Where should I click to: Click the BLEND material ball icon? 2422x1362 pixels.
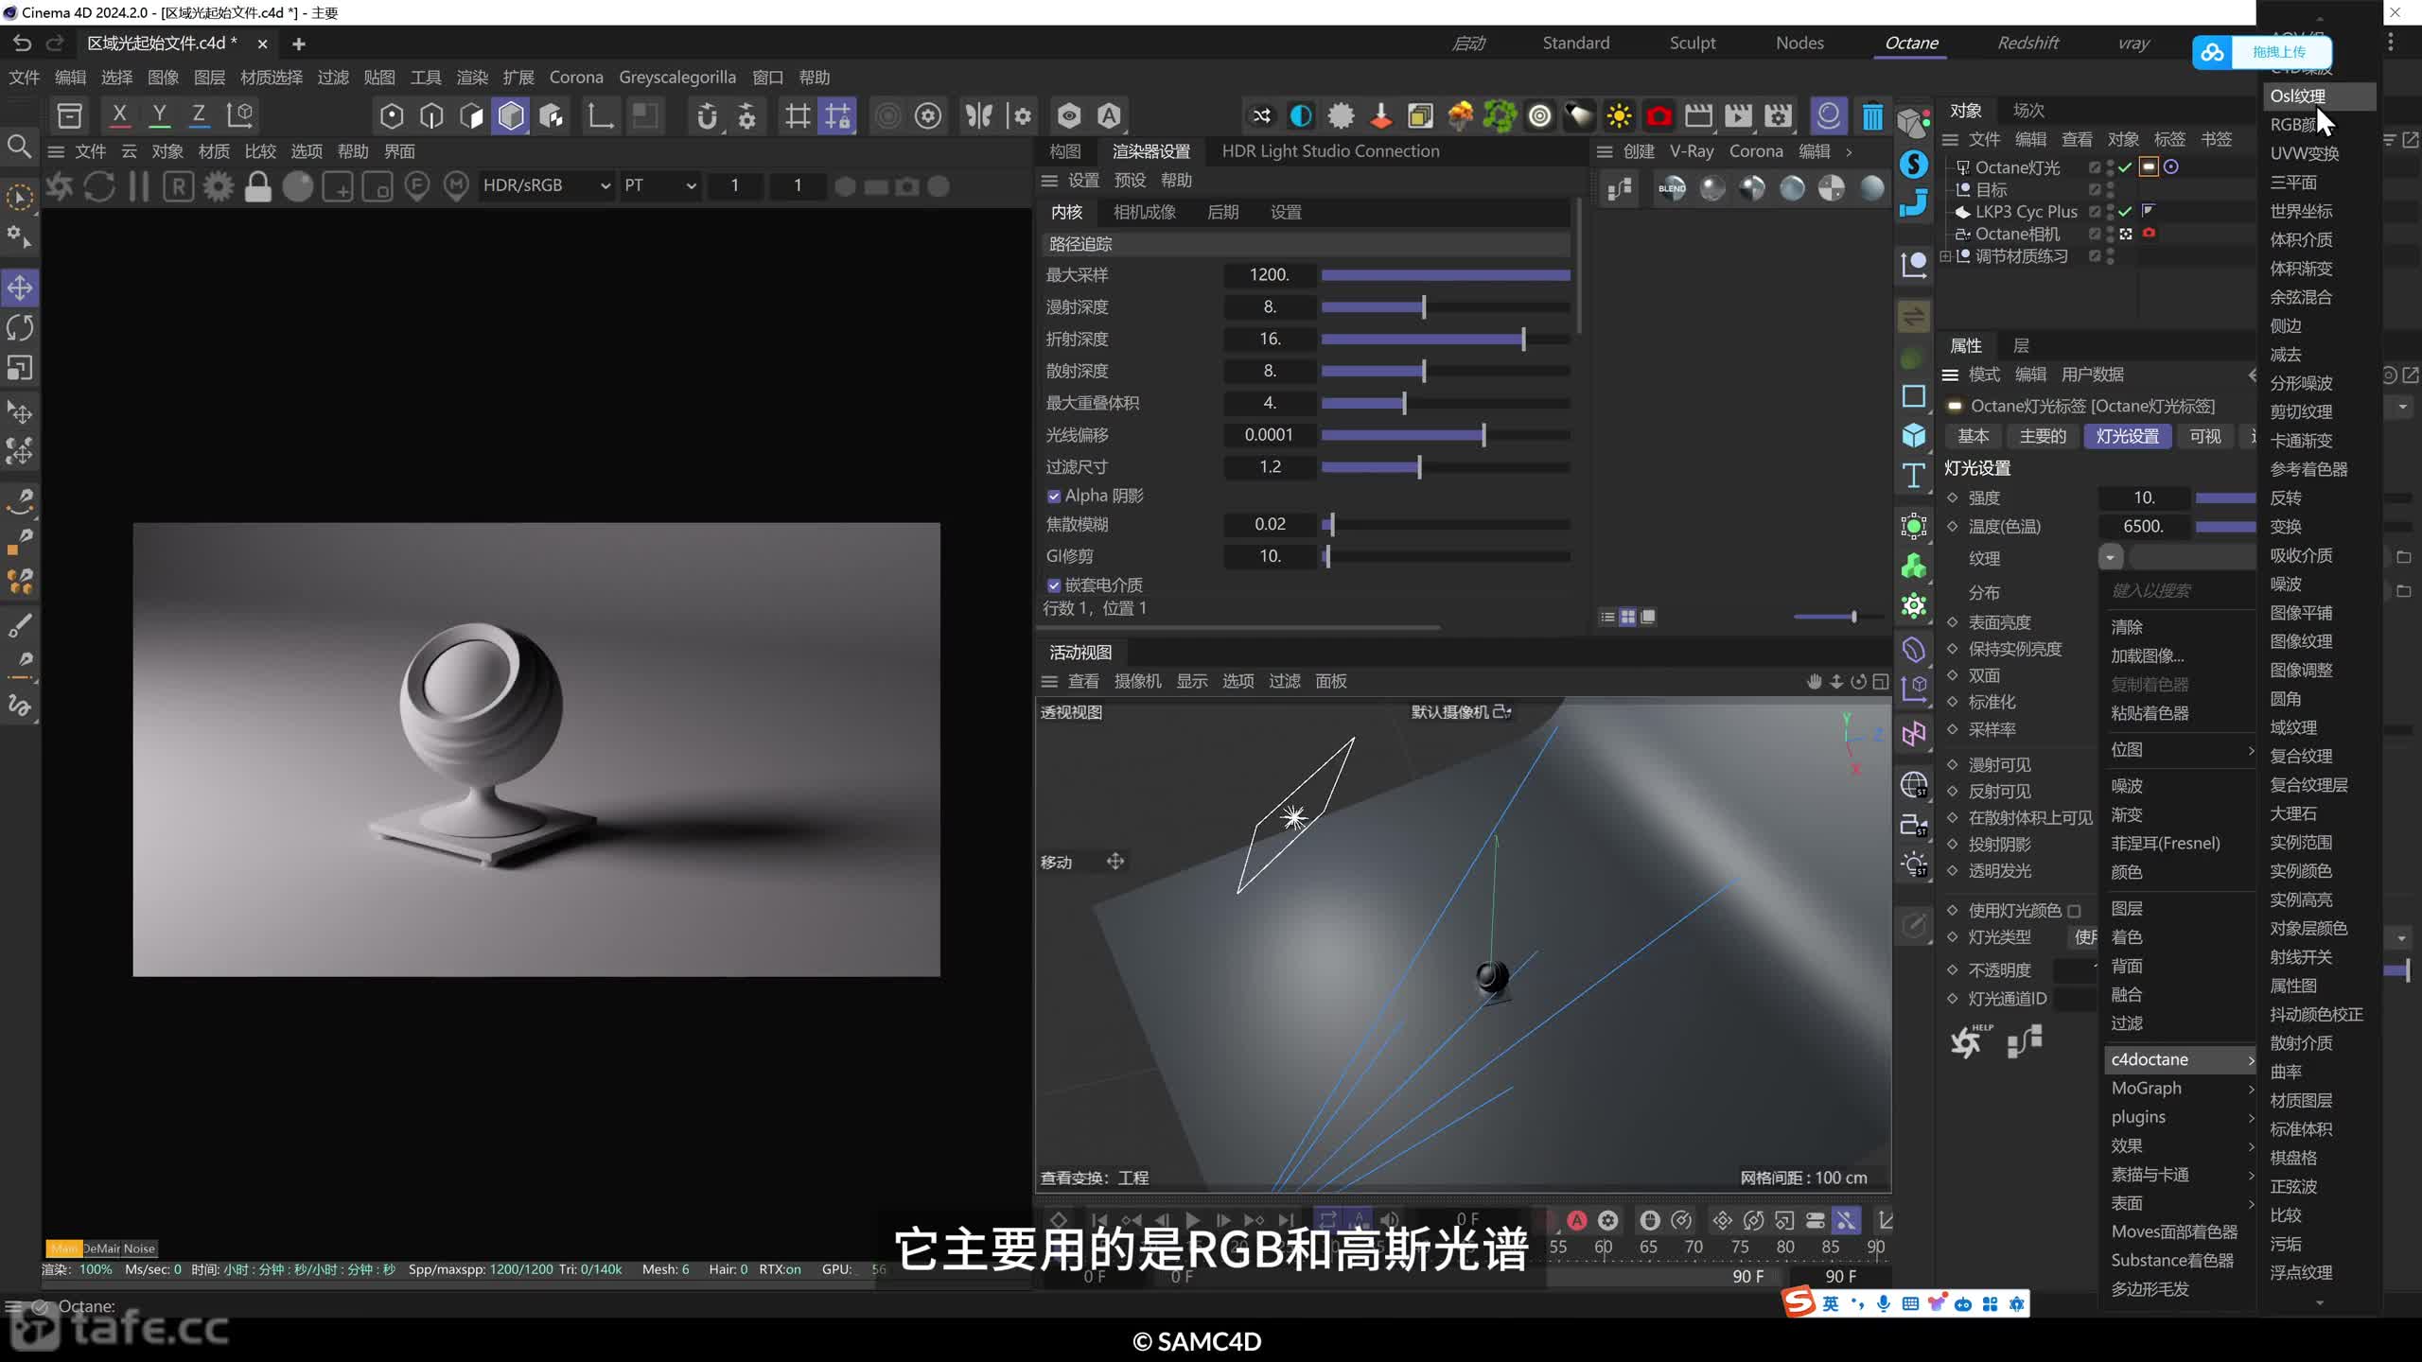(x=1672, y=188)
